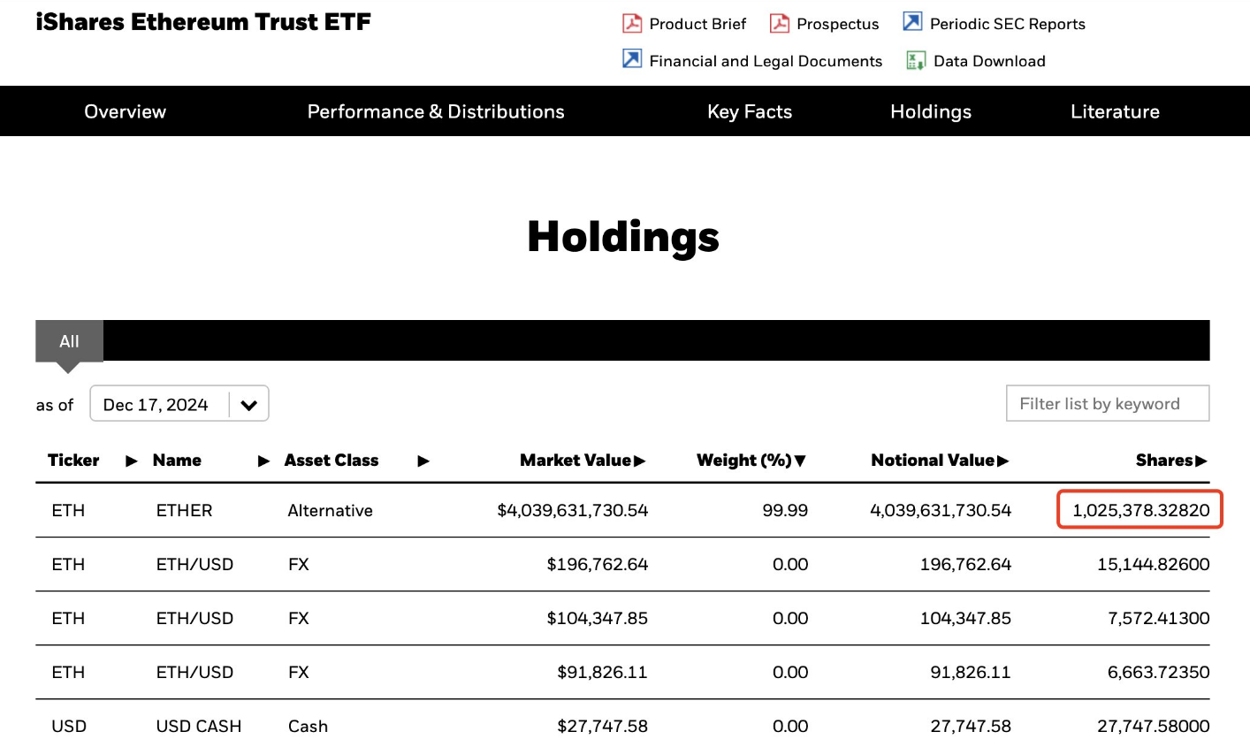Viewport: 1250px width, 747px height.
Task: Click the Prospectus PDF icon
Action: click(x=779, y=23)
